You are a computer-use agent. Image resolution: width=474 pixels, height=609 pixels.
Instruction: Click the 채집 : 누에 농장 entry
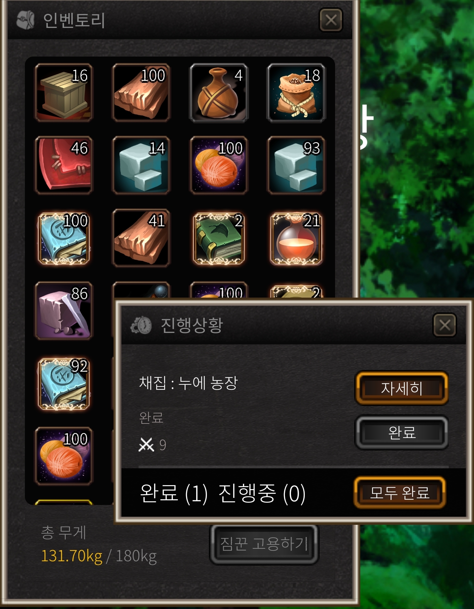tap(188, 383)
